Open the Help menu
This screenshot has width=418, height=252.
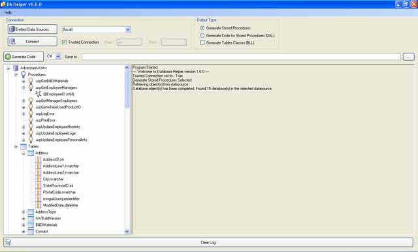click(8, 12)
